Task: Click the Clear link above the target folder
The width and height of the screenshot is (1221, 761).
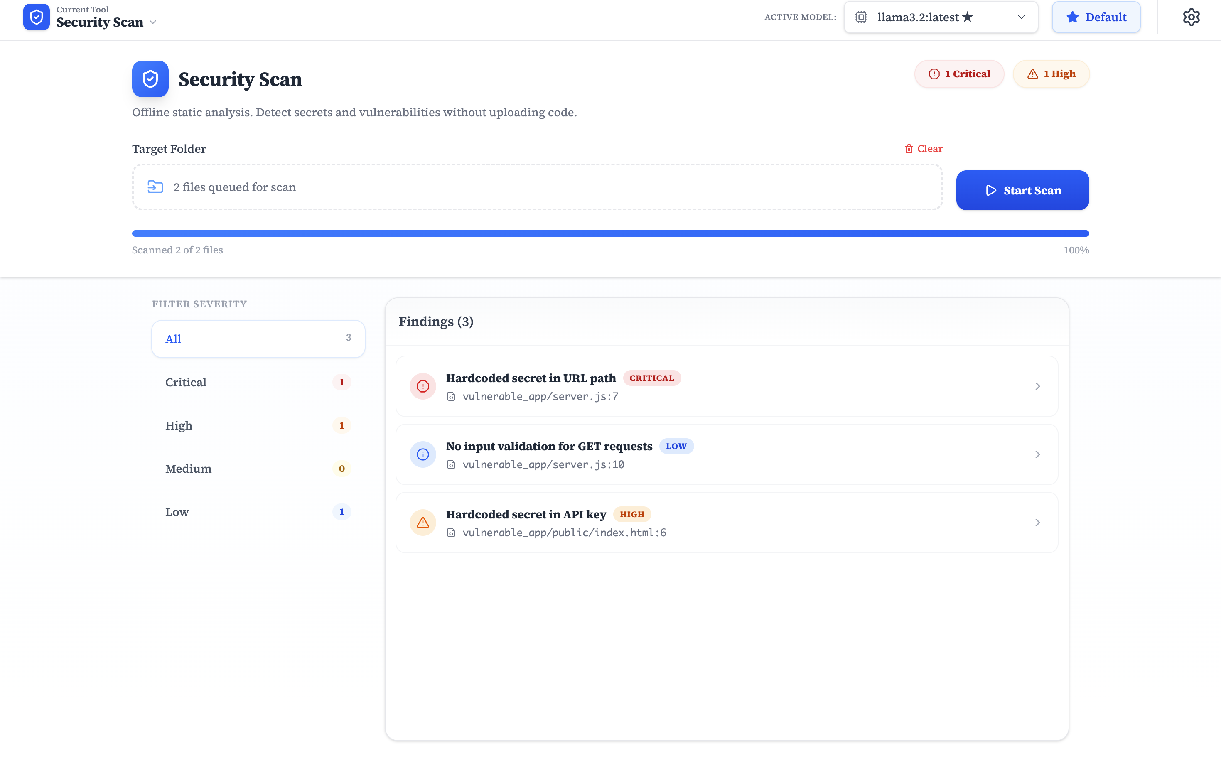Action: pyautogui.click(x=924, y=148)
